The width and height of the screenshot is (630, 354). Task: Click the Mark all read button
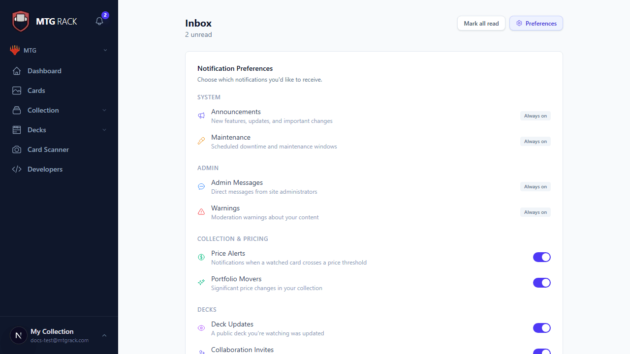click(481, 23)
